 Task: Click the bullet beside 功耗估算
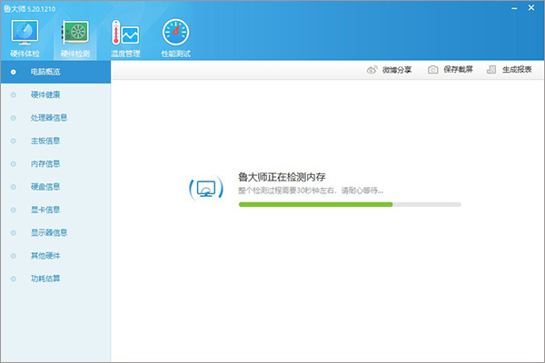coord(14,279)
